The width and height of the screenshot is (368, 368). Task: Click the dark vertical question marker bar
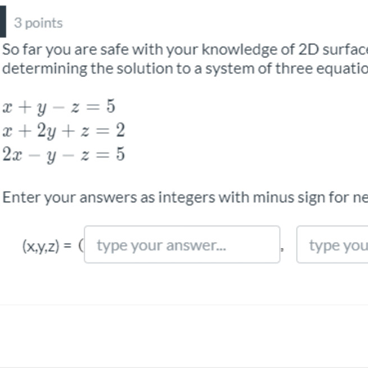3,21
